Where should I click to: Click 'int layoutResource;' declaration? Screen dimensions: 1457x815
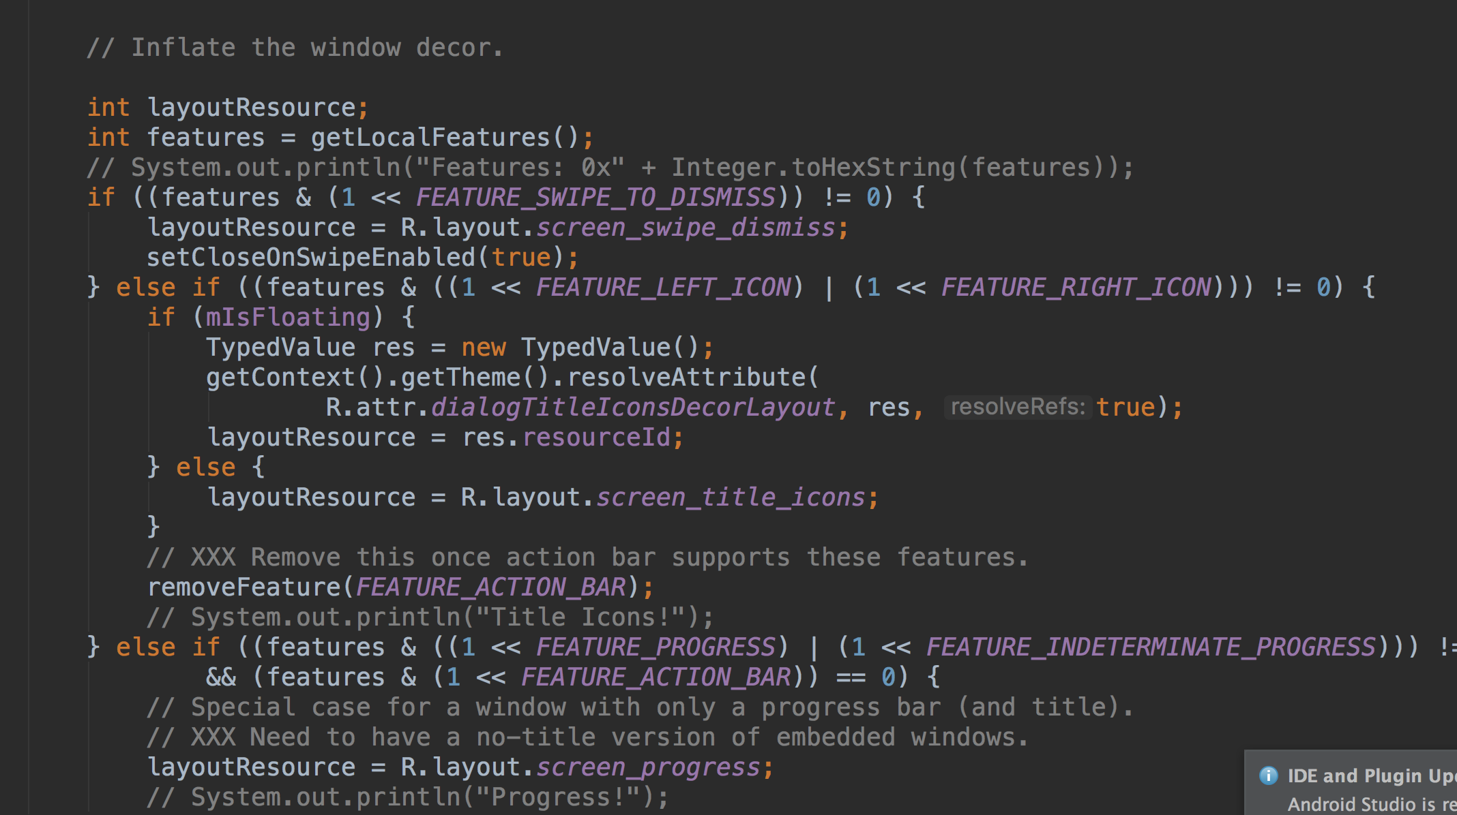click(229, 108)
